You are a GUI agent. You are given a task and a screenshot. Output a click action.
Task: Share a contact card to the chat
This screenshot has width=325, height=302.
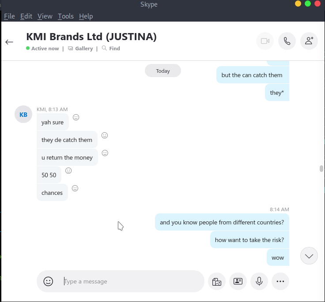pos(238,281)
